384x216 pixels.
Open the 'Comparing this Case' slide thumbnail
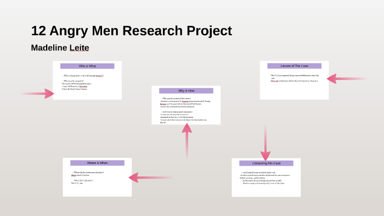(x=266, y=177)
